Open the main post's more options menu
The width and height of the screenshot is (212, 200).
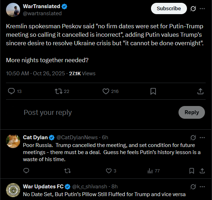click(202, 8)
